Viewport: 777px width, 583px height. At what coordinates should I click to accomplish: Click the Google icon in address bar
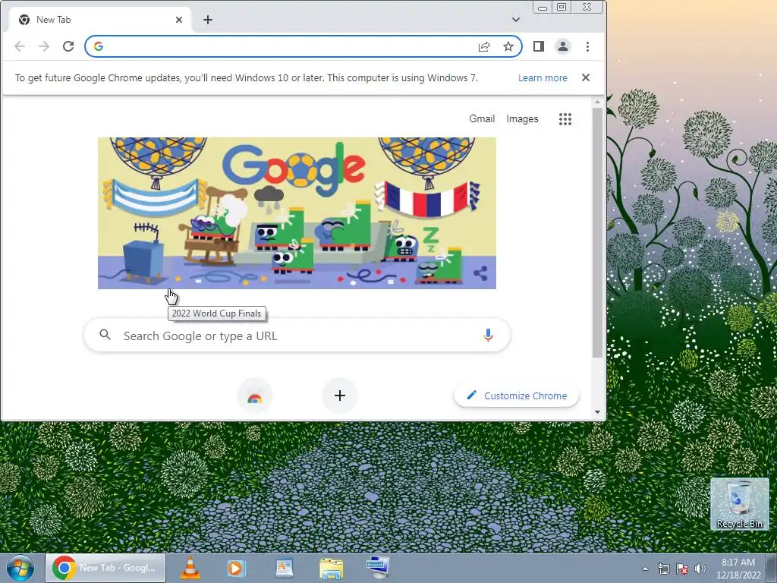(99, 46)
